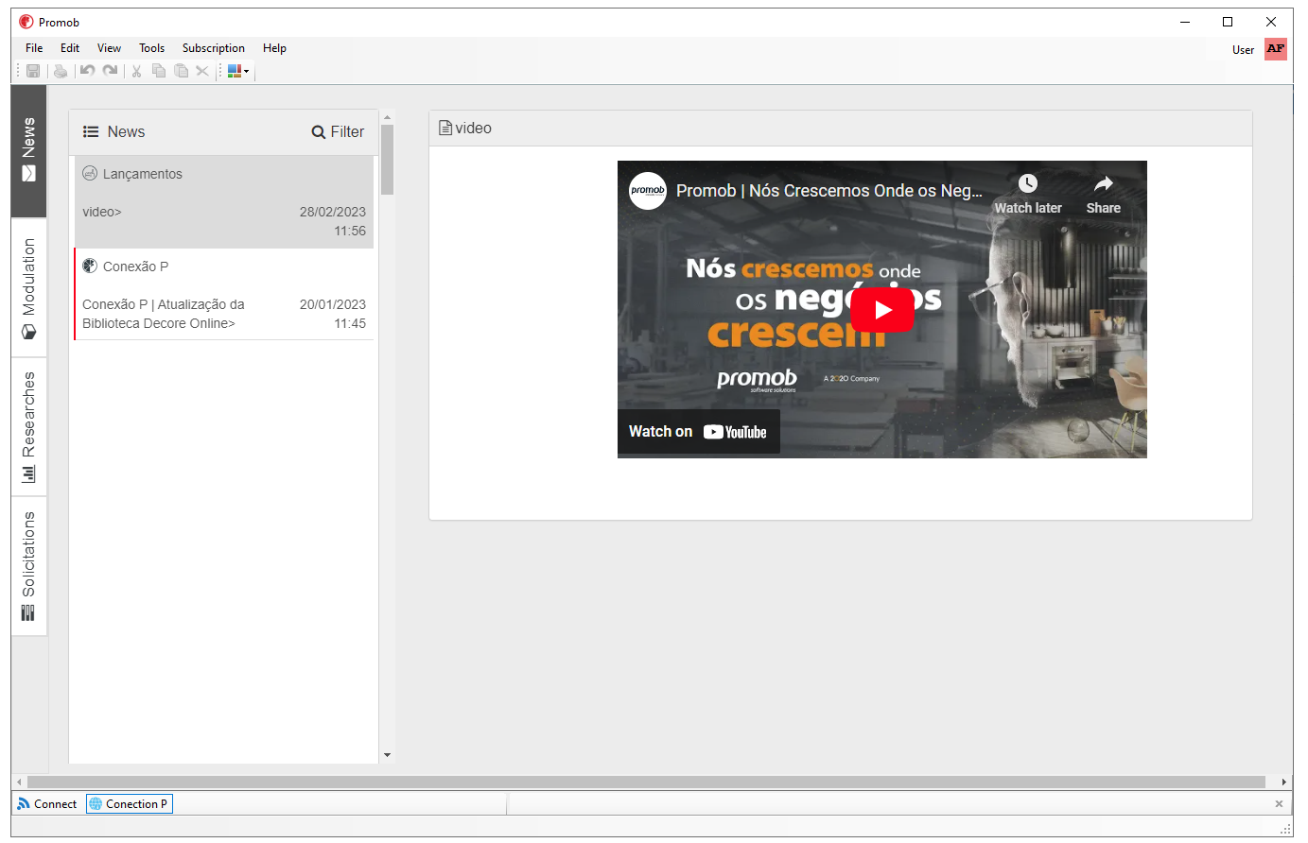Image resolution: width=1308 pixels, height=843 pixels.
Task: Click the AF user avatar
Action: (x=1276, y=49)
